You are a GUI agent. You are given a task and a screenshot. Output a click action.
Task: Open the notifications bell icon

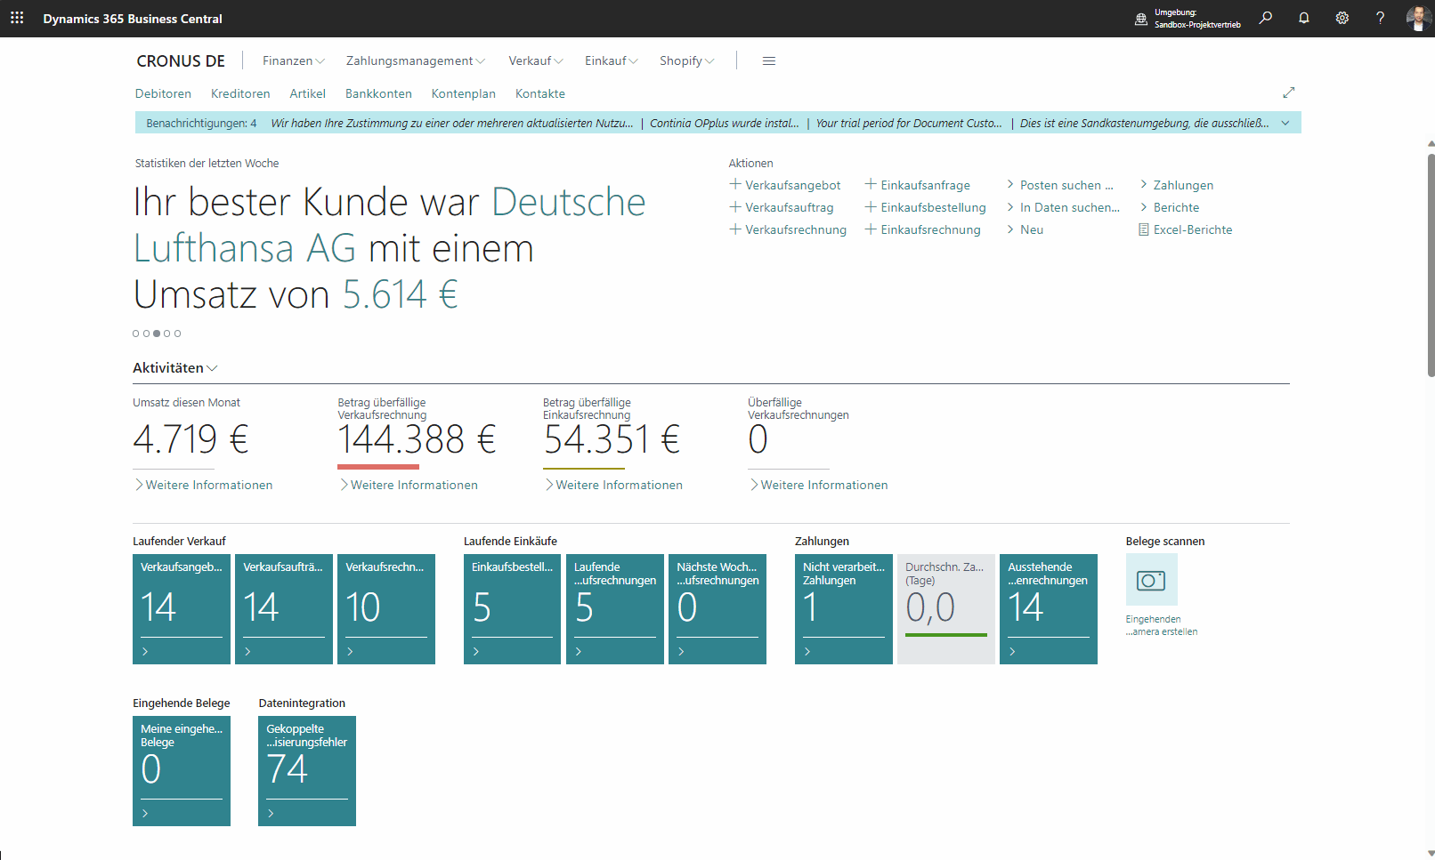pos(1303,18)
